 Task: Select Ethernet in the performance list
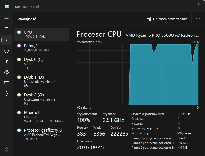42,117
